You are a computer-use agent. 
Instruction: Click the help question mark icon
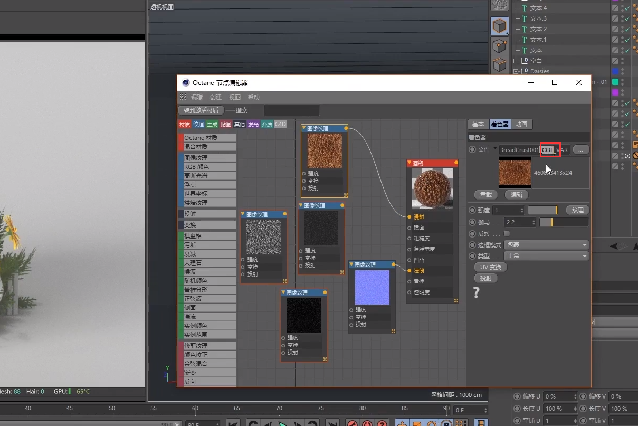[476, 292]
